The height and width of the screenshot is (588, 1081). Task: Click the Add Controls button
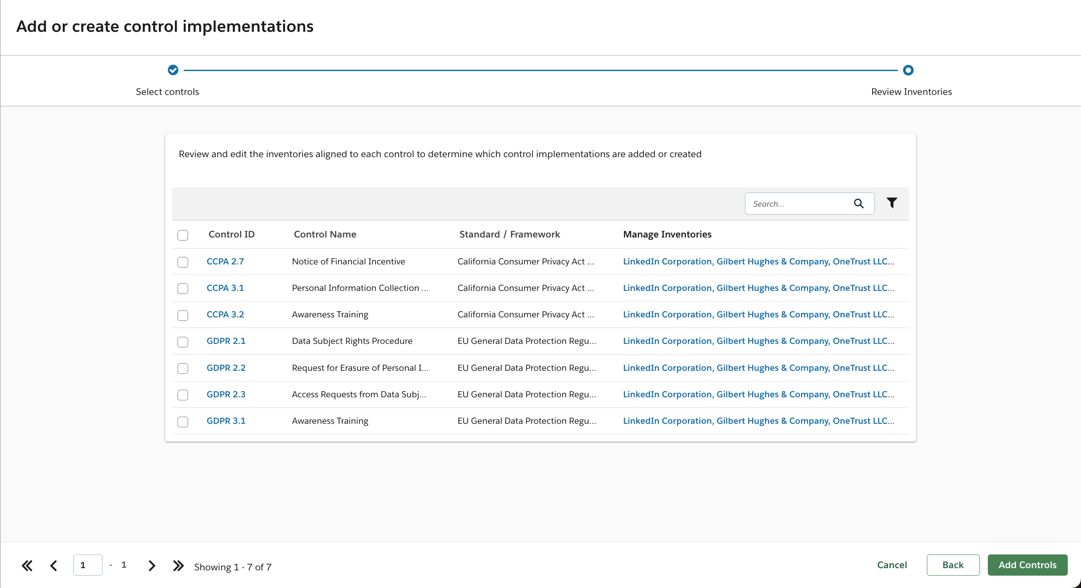(x=1028, y=565)
